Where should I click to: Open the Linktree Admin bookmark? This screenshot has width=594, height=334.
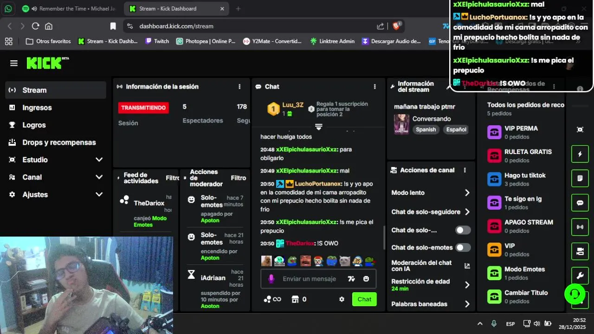coord(332,41)
